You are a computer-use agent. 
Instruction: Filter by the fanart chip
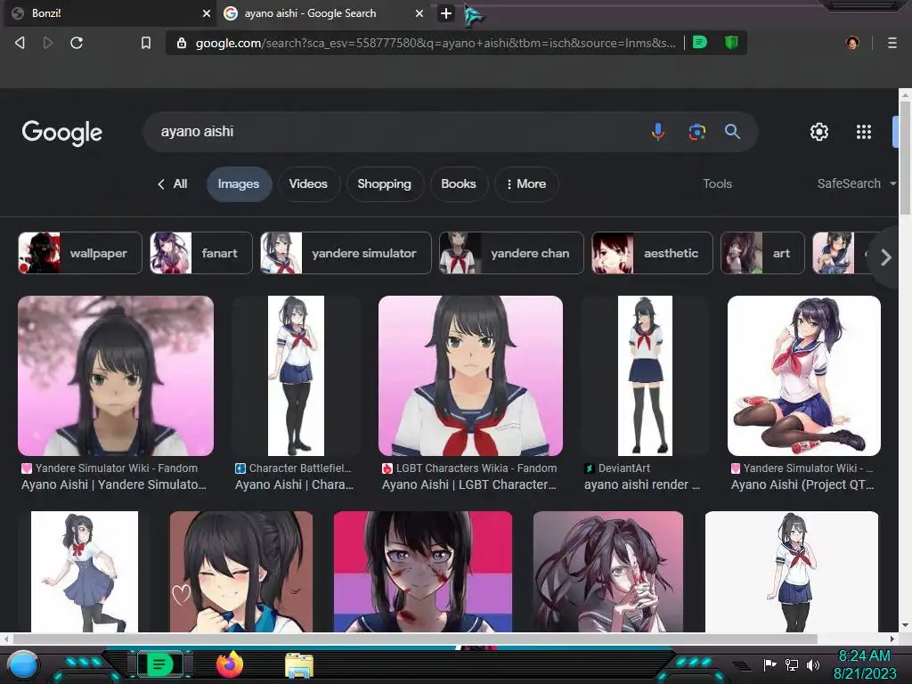coord(201,253)
